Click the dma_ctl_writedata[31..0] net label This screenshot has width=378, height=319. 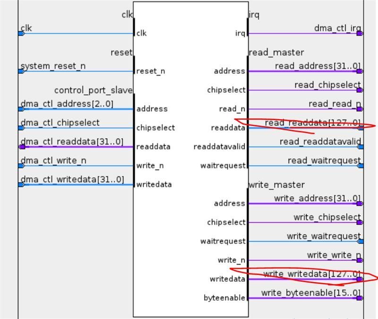(x=72, y=180)
